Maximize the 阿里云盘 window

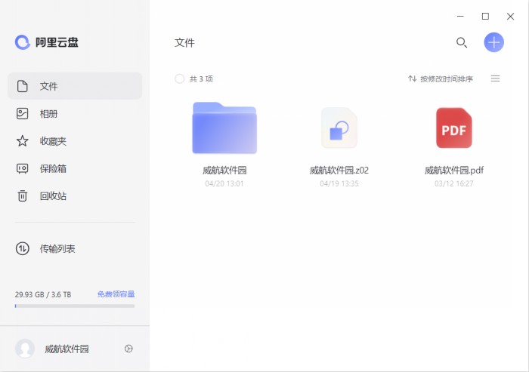[x=485, y=16]
